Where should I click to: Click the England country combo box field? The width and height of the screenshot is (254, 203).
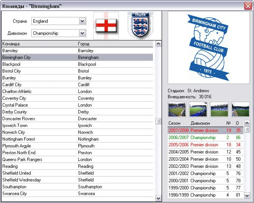59,21
